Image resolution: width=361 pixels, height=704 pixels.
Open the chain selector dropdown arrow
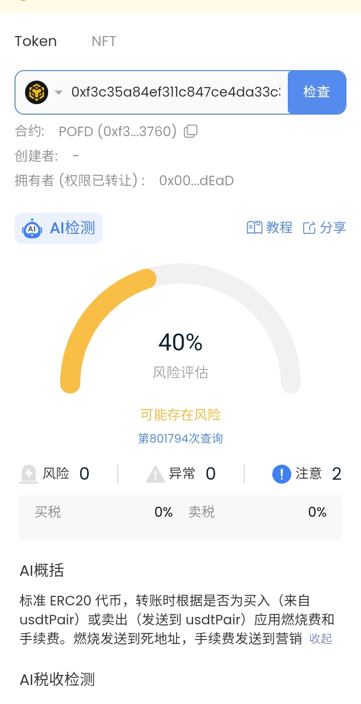tap(59, 92)
